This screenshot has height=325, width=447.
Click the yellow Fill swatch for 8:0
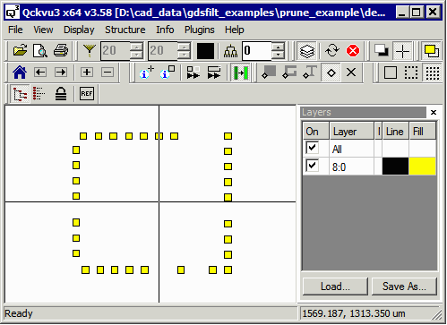422,167
